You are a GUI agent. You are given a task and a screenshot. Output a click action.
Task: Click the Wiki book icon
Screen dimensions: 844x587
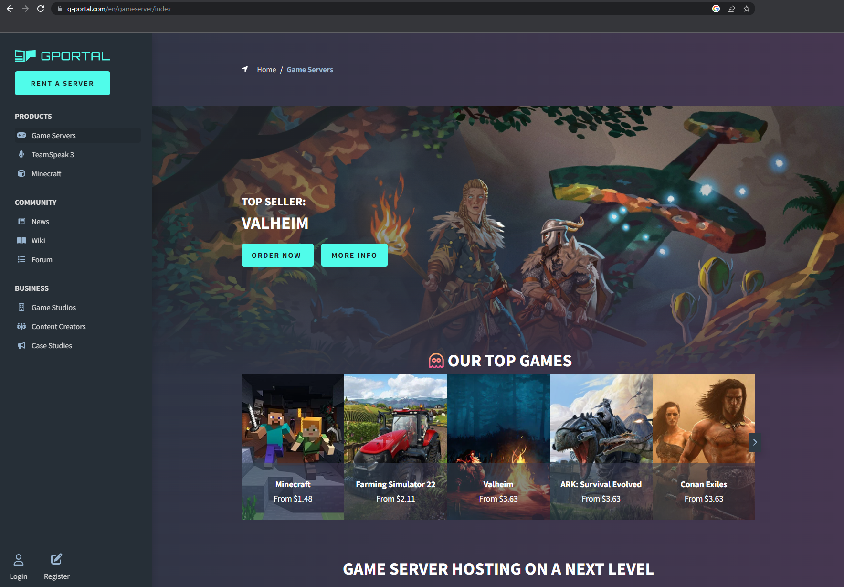point(21,240)
